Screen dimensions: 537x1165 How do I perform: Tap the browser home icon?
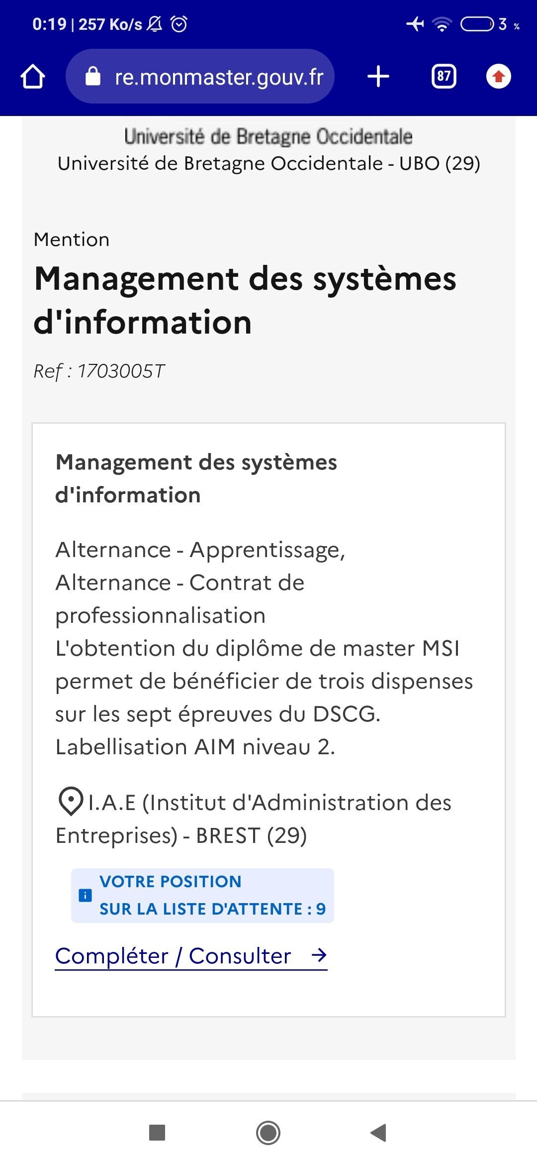33,77
